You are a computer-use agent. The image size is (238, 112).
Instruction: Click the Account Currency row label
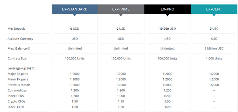click(20, 38)
